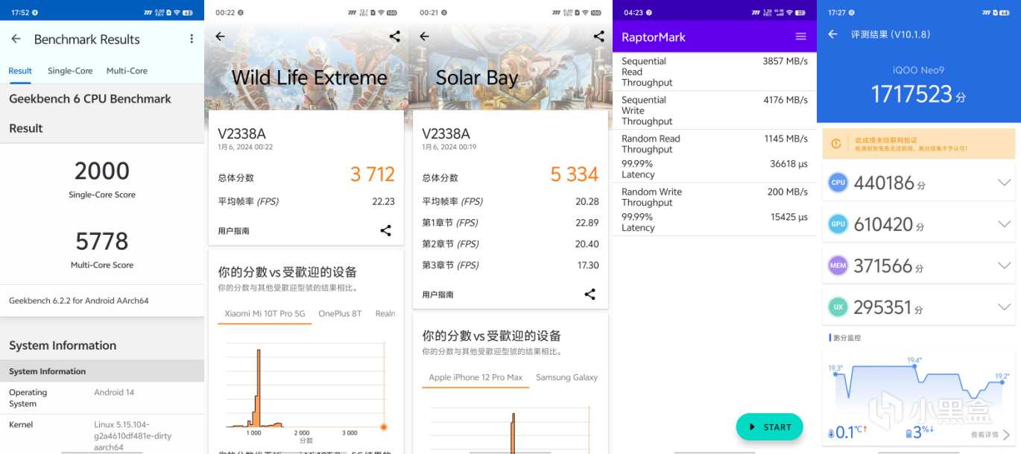Screen dimensions: 1021x454
Task: Open Geekbench three-dot overflow menu
Action: pos(192,39)
